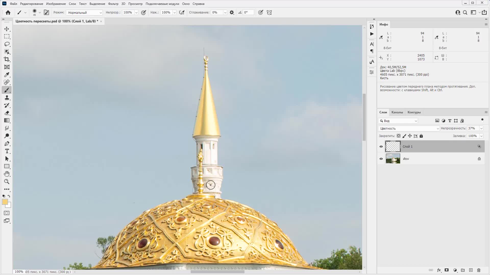Select the Eraser tool

(7, 113)
